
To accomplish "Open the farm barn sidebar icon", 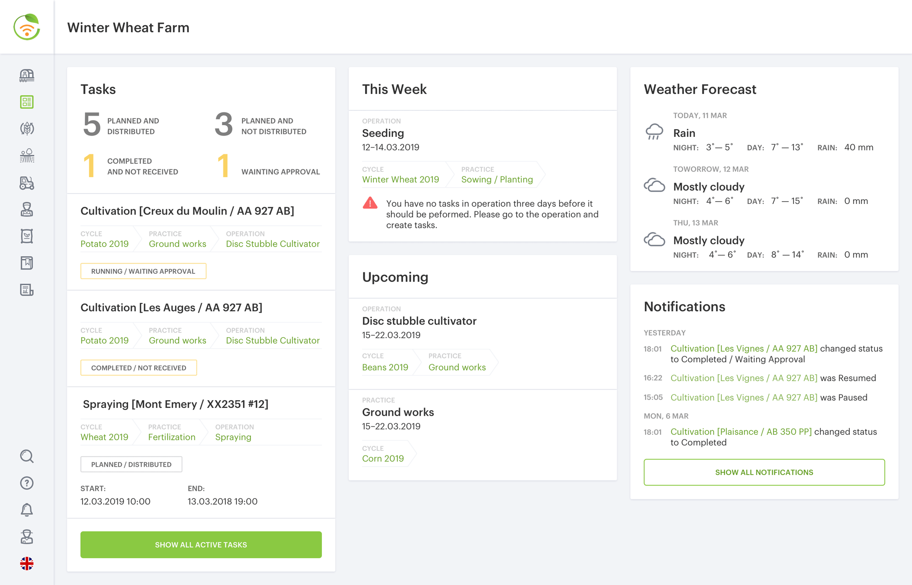I will point(27,75).
